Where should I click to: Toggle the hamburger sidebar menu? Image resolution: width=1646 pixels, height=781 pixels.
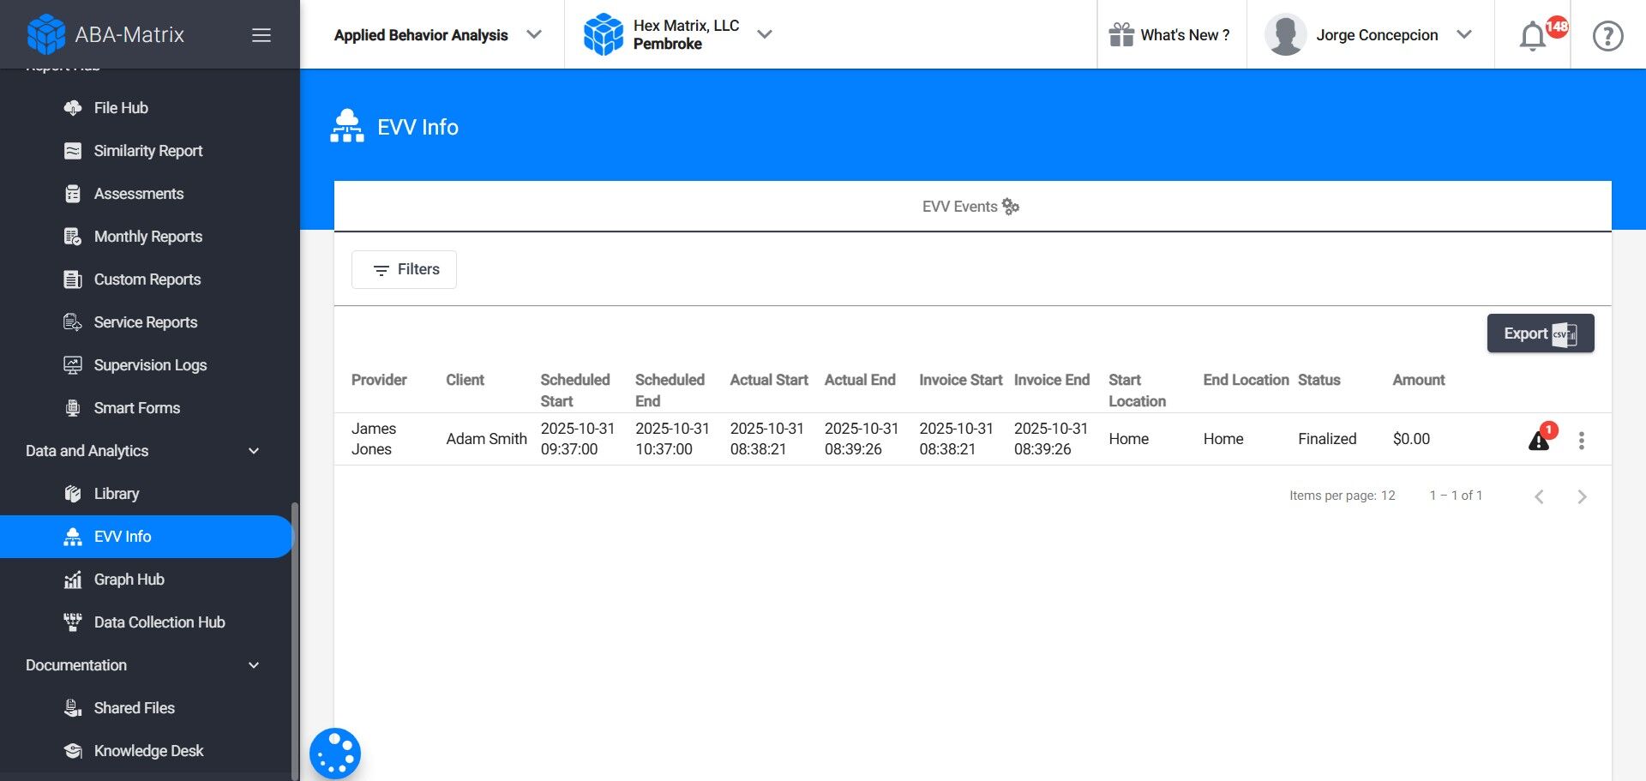point(261,35)
